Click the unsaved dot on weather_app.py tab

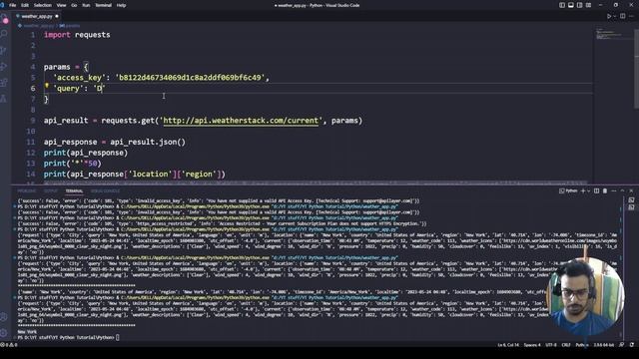[x=57, y=16]
